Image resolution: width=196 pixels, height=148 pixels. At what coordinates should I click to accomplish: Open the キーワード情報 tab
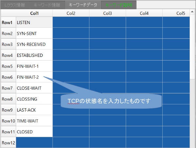coord(47,5)
